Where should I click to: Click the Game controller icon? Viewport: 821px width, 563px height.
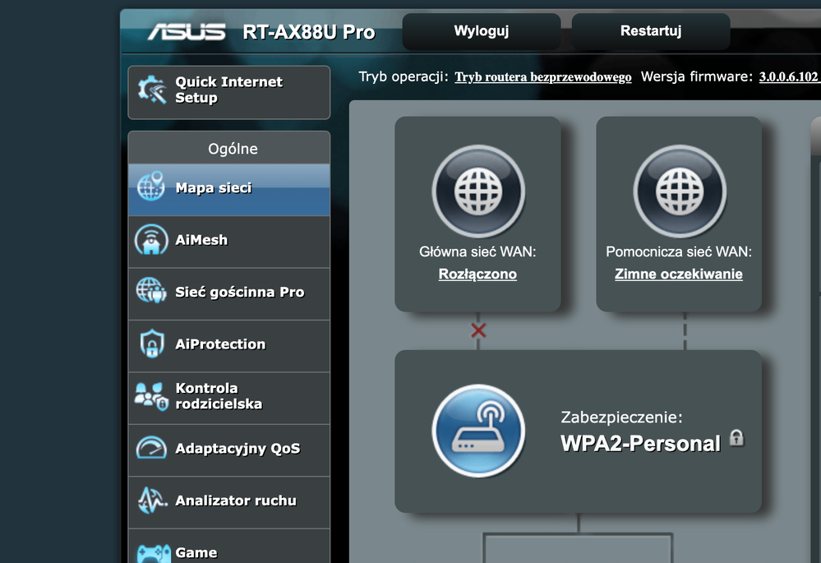pos(152,551)
